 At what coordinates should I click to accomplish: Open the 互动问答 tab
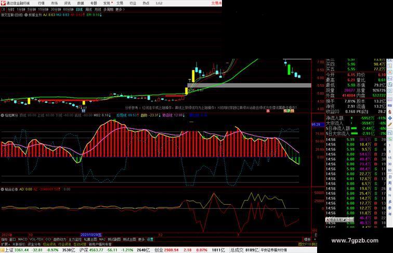(x=80, y=245)
